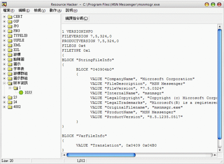Click the BLOCK "StringFileInfo" line

[x=88, y=60]
